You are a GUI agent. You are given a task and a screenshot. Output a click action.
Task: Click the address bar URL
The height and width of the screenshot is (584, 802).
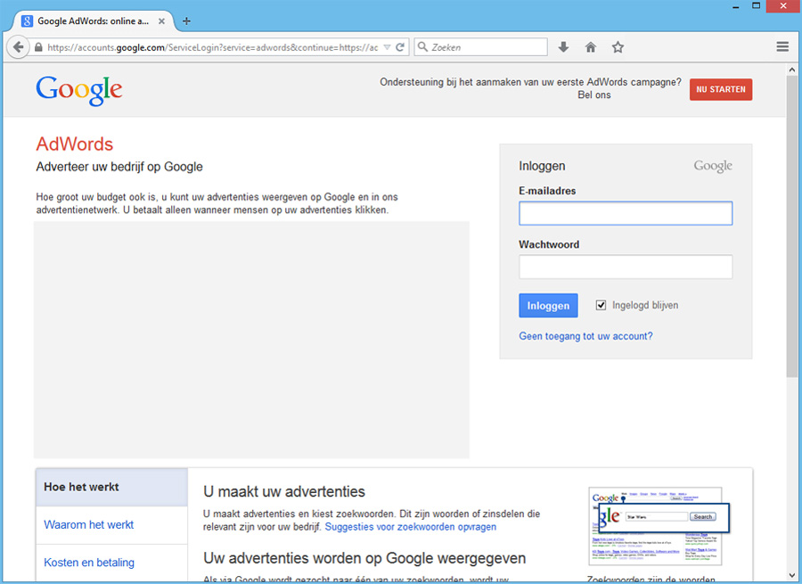[x=212, y=47]
